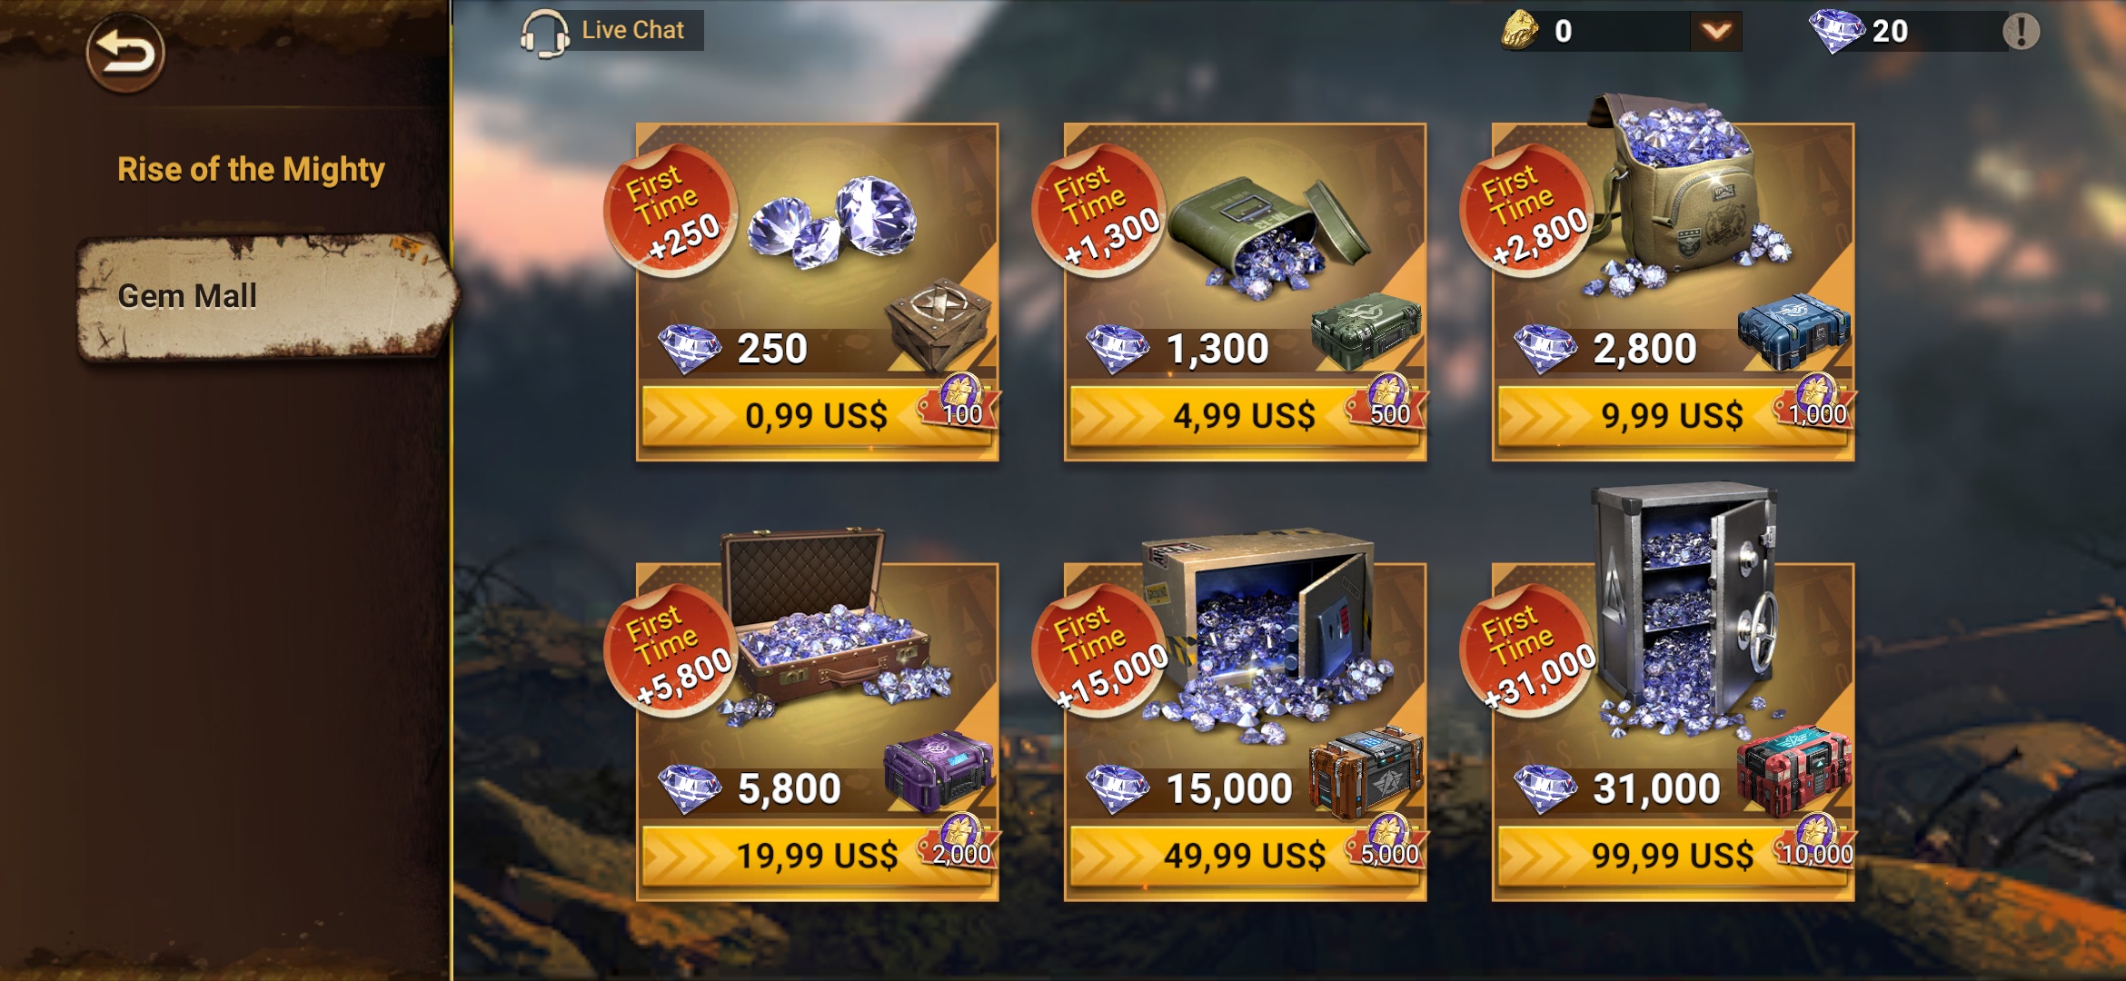Expand the gold resource dropdown arrow
Image resolution: width=2126 pixels, height=981 pixels.
[x=1715, y=32]
